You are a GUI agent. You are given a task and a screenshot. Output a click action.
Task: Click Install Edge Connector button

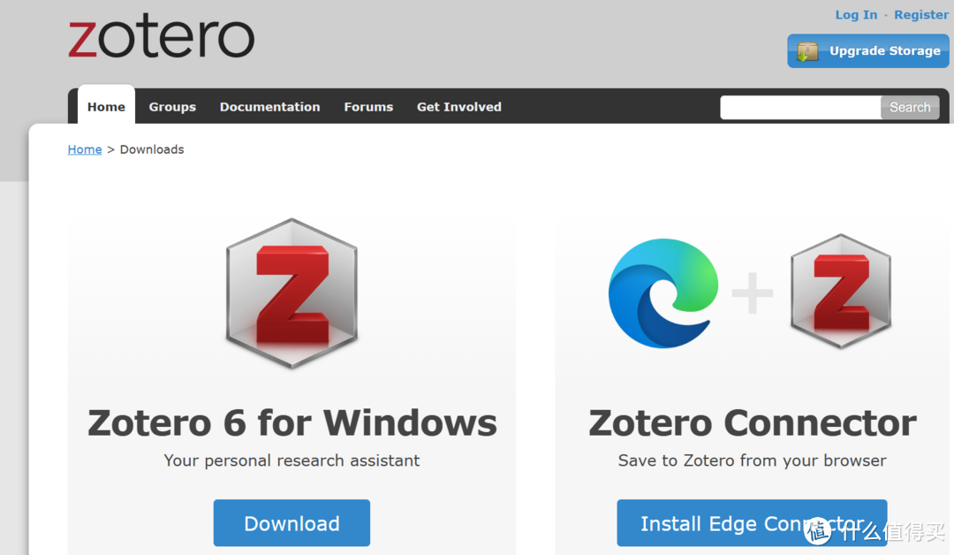coord(752,523)
